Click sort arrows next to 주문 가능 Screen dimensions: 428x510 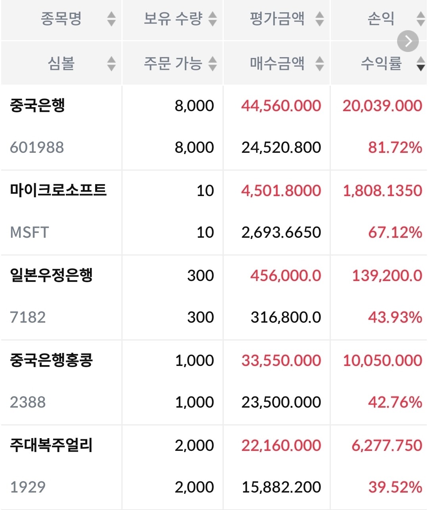(x=213, y=64)
